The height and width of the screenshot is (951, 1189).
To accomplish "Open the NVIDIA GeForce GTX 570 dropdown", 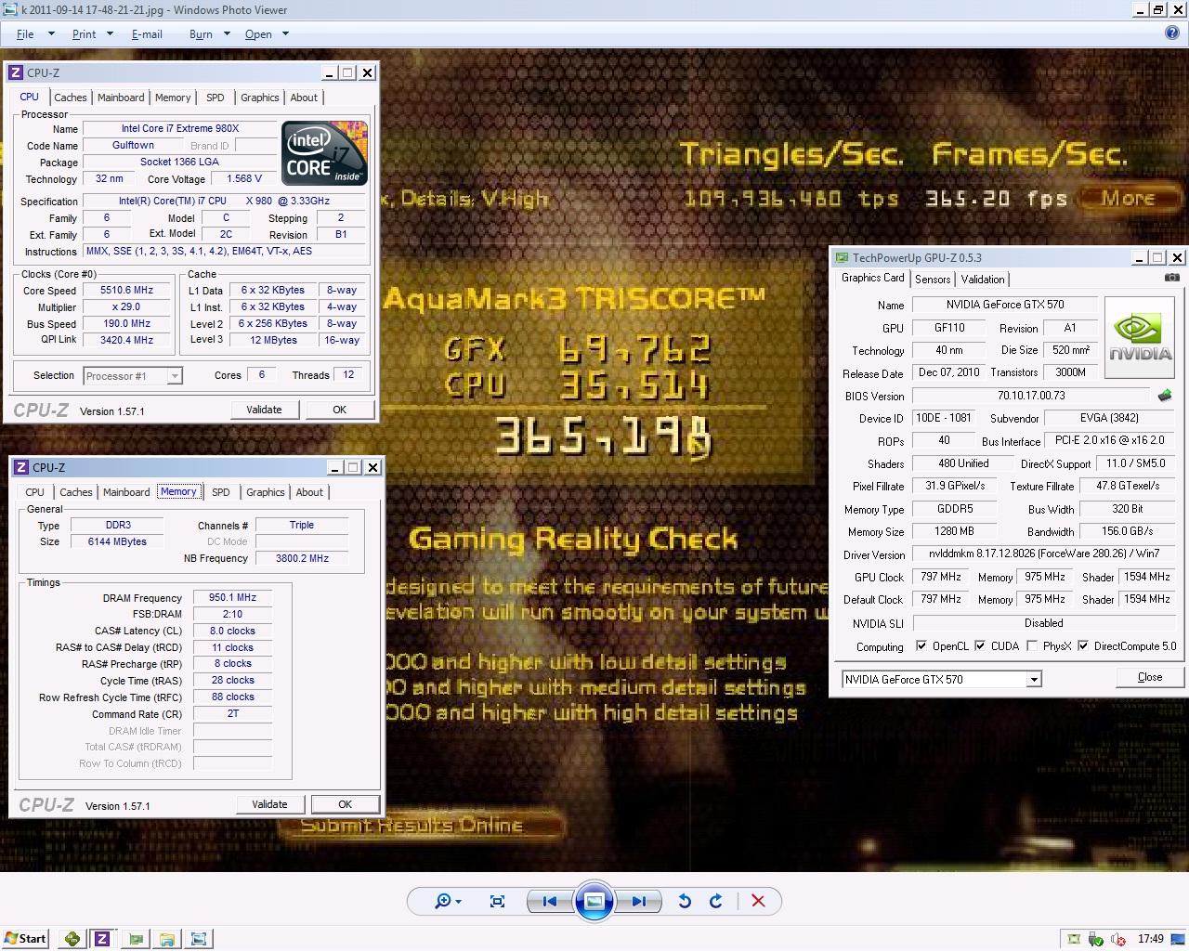I will [1033, 680].
